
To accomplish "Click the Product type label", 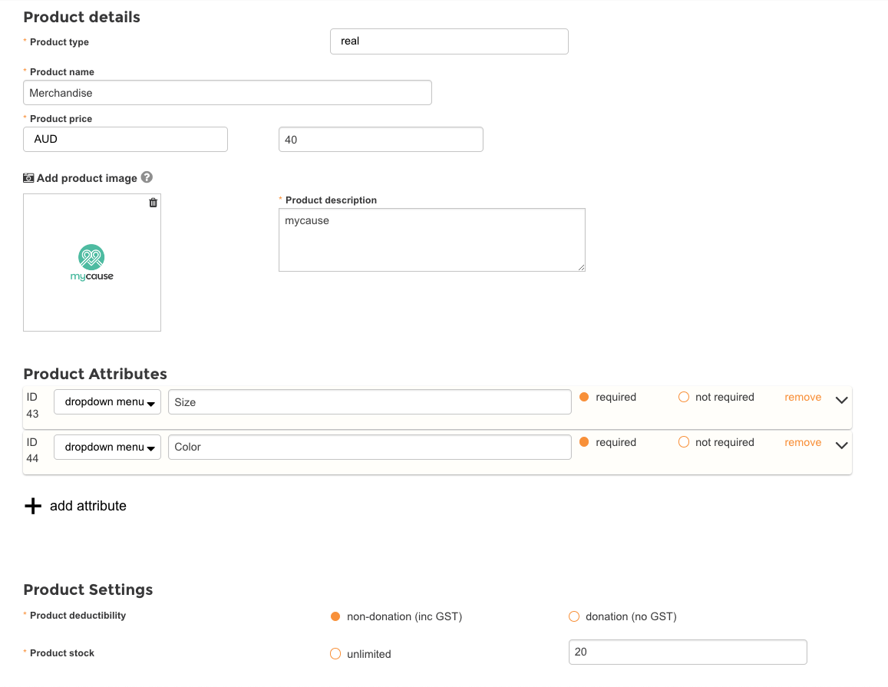I will coord(59,42).
